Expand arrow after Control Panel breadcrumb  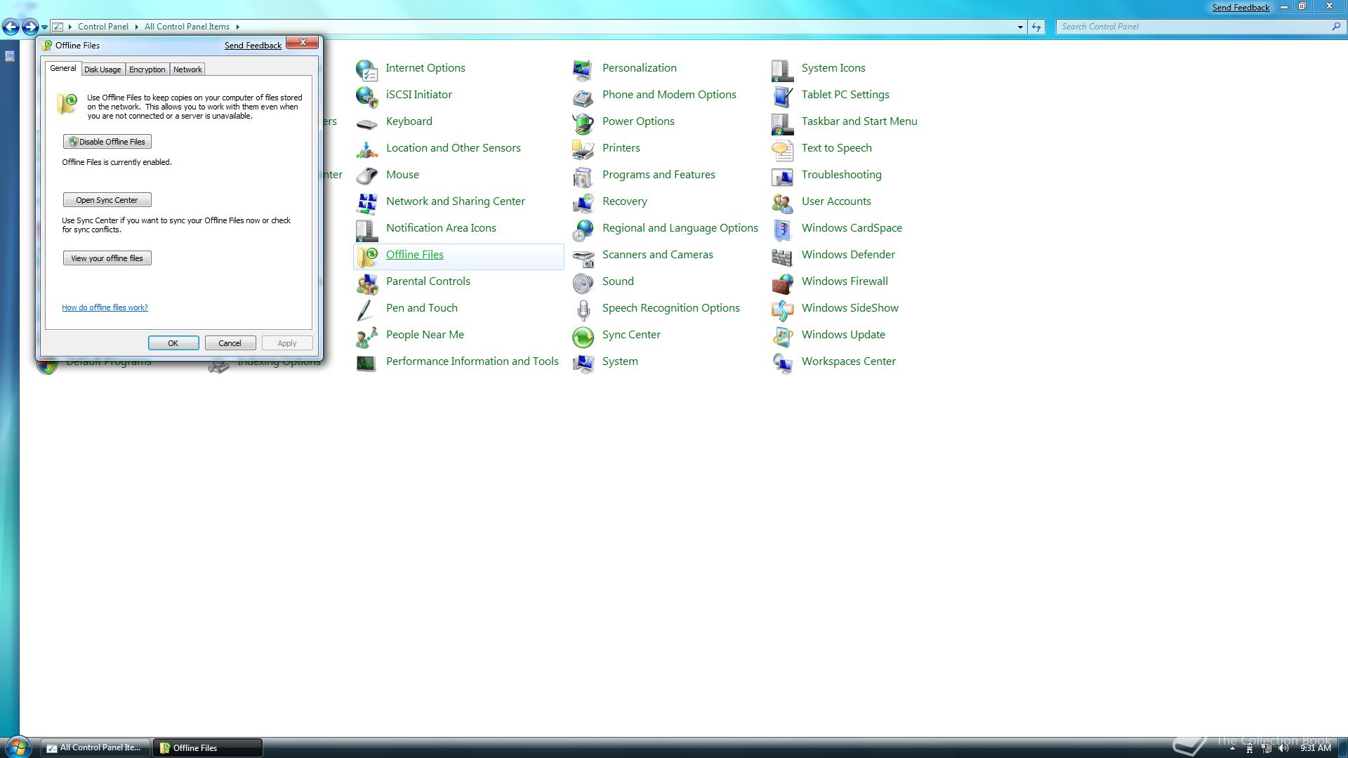click(136, 27)
